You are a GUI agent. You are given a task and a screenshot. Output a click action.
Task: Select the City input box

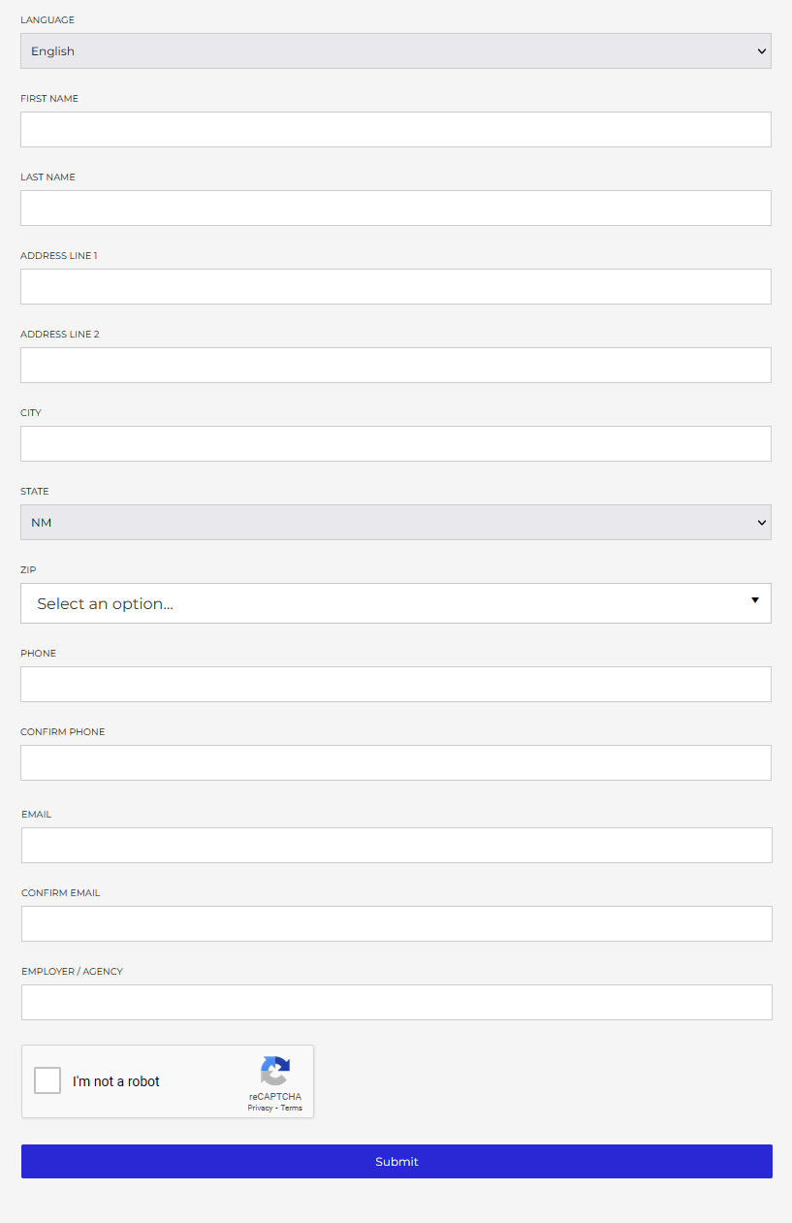pos(396,443)
